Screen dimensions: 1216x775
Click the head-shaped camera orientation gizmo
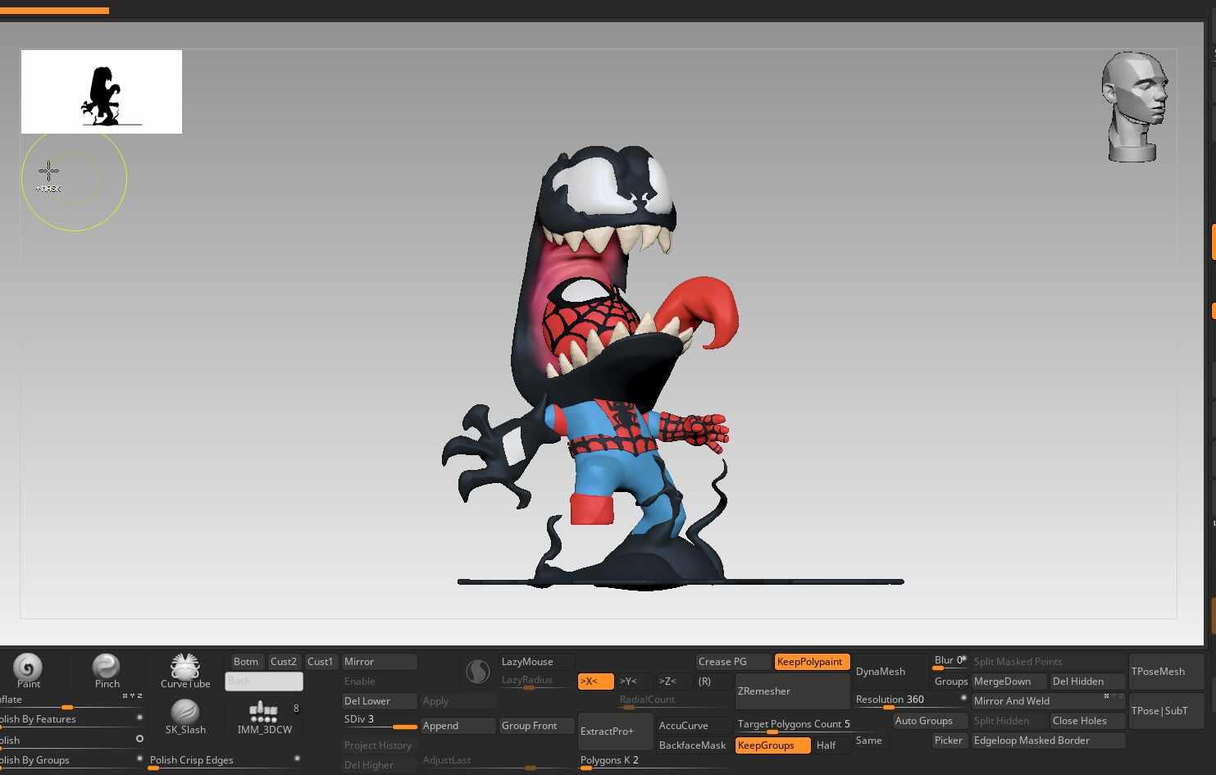[x=1135, y=107]
